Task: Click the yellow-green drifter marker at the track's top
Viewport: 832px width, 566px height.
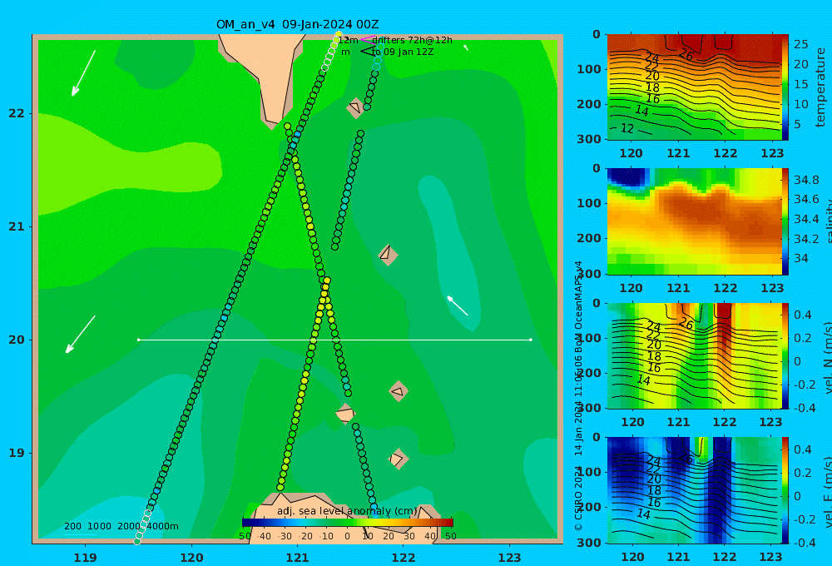Action: coord(339,35)
